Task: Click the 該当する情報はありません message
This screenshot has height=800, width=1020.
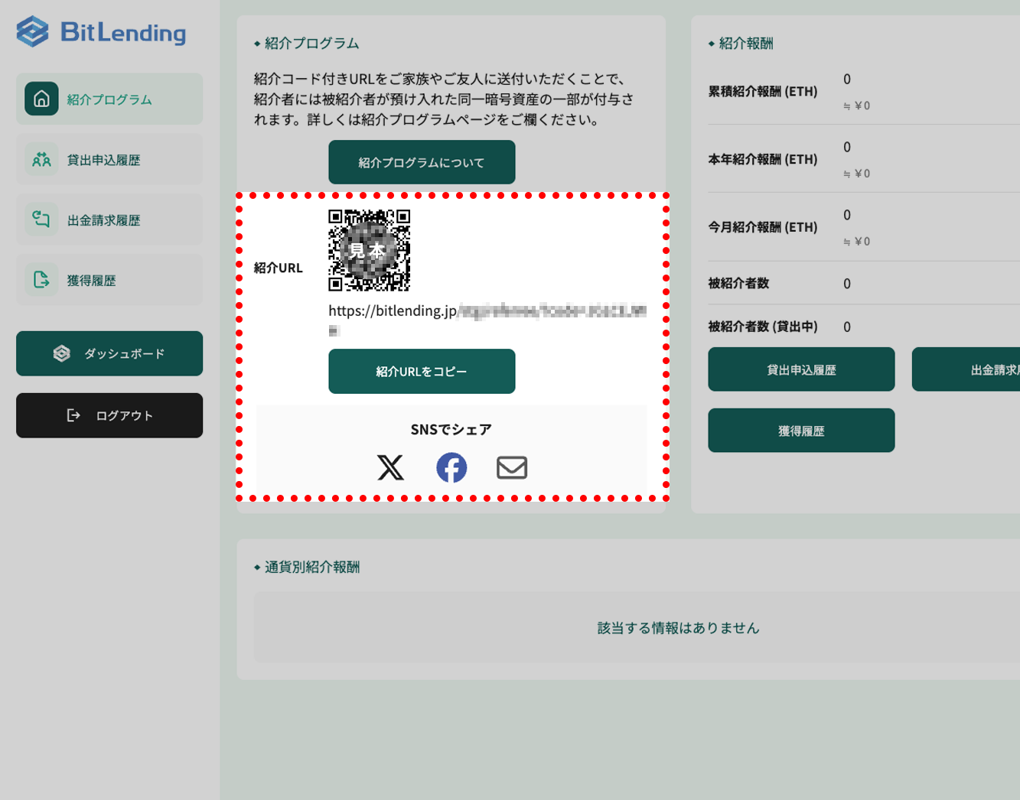Action: pos(678,628)
